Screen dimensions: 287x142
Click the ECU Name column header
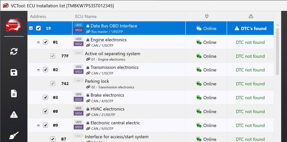click(86, 16)
